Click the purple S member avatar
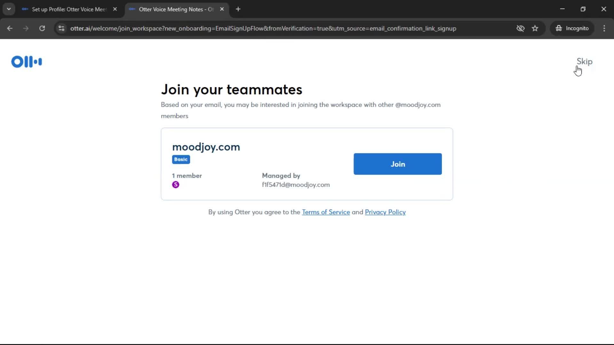The width and height of the screenshot is (614, 345). coord(176,185)
